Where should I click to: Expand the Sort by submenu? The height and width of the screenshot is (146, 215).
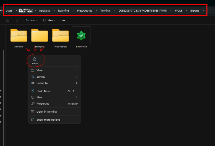[55, 77]
